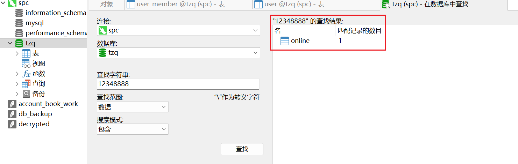The width and height of the screenshot is (518, 164).
Task: Click the performance_schema database icon
Action: (20, 33)
